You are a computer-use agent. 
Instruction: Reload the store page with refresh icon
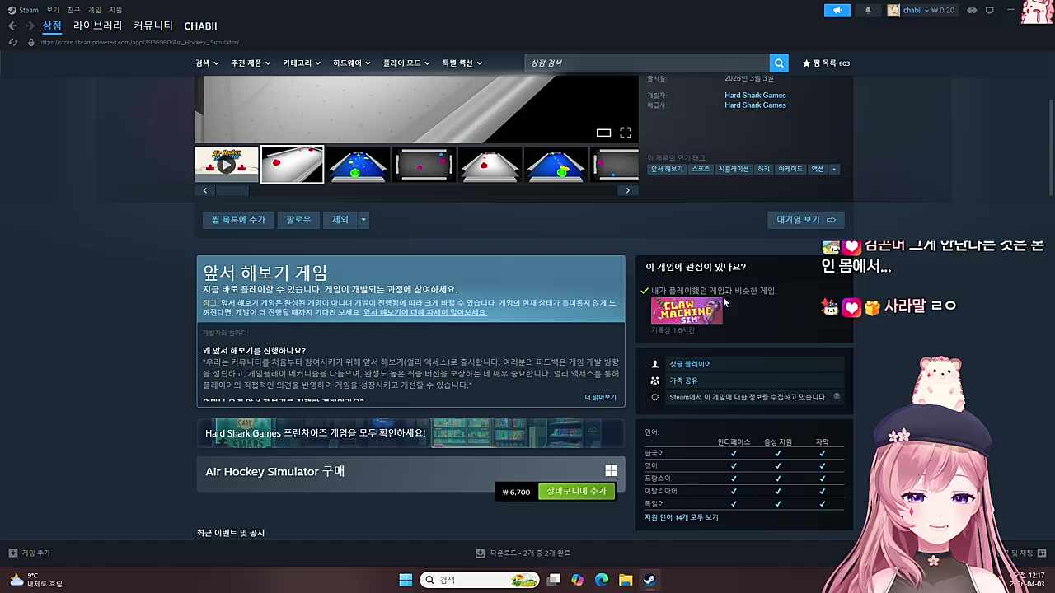[x=12, y=42]
